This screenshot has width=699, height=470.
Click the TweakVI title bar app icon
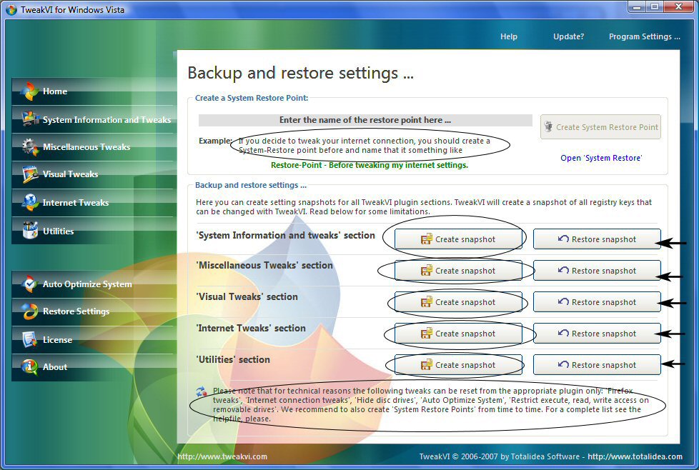(x=11, y=9)
